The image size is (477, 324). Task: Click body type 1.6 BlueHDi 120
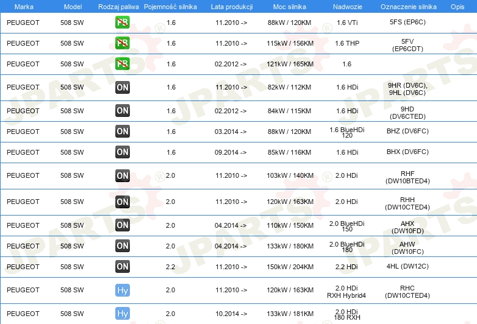[347, 132]
